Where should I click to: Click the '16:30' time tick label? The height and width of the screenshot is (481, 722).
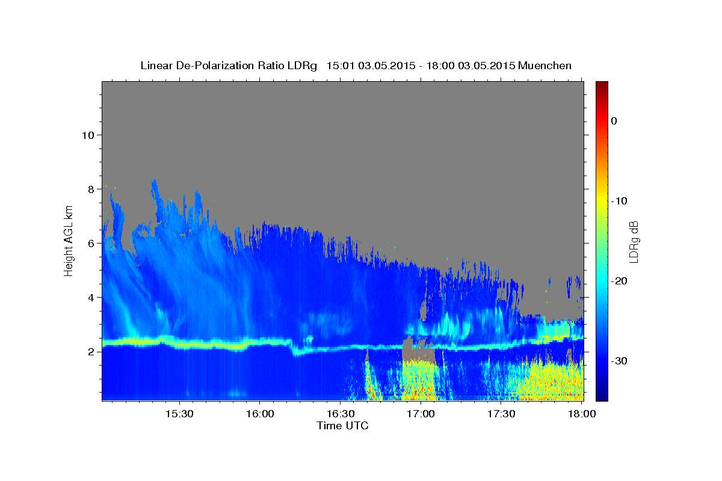click(x=340, y=414)
